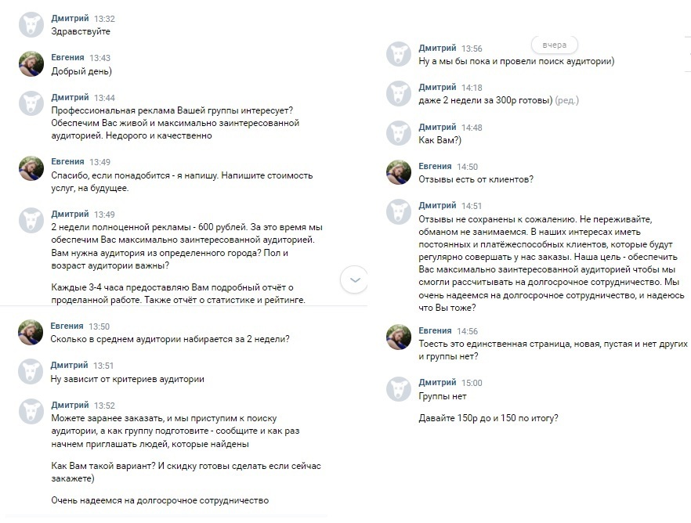Image resolution: width=691 pixels, height=523 pixels.
Task: Select the avatar next to the 14:18 message
Action: coord(399,94)
